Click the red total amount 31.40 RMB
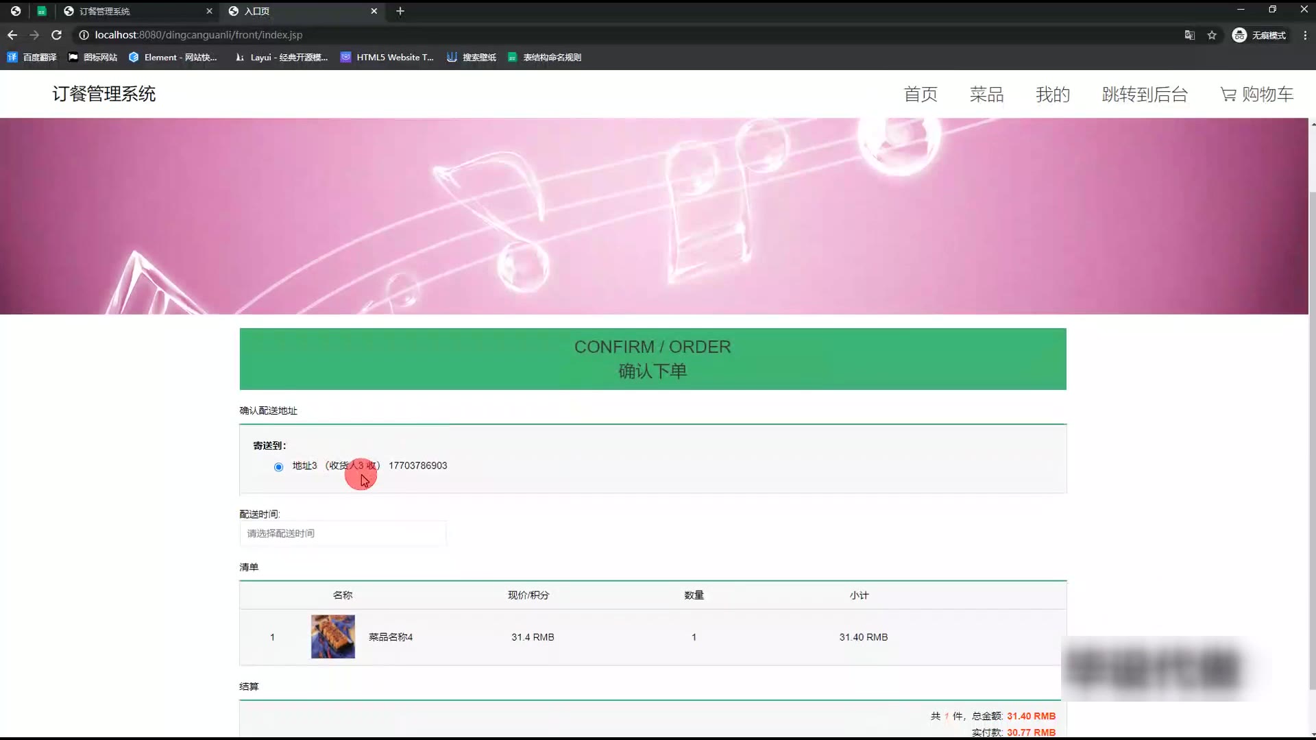The width and height of the screenshot is (1316, 740). pos(1031,716)
